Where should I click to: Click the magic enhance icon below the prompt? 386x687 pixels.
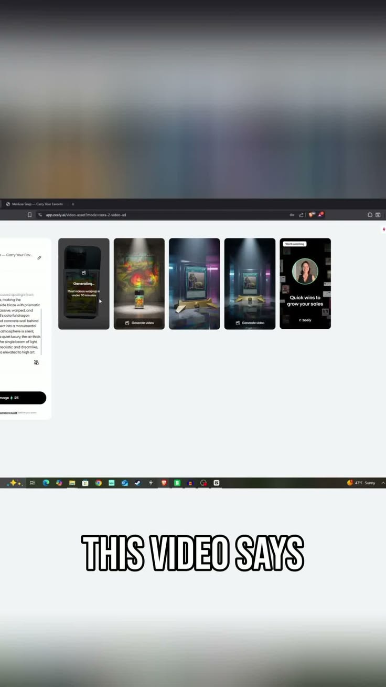[x=36, y=362]
